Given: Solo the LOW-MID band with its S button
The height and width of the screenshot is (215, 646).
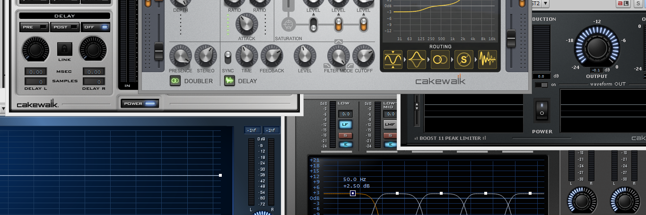Looking at the screenshot, I should [x=390, y=136].
